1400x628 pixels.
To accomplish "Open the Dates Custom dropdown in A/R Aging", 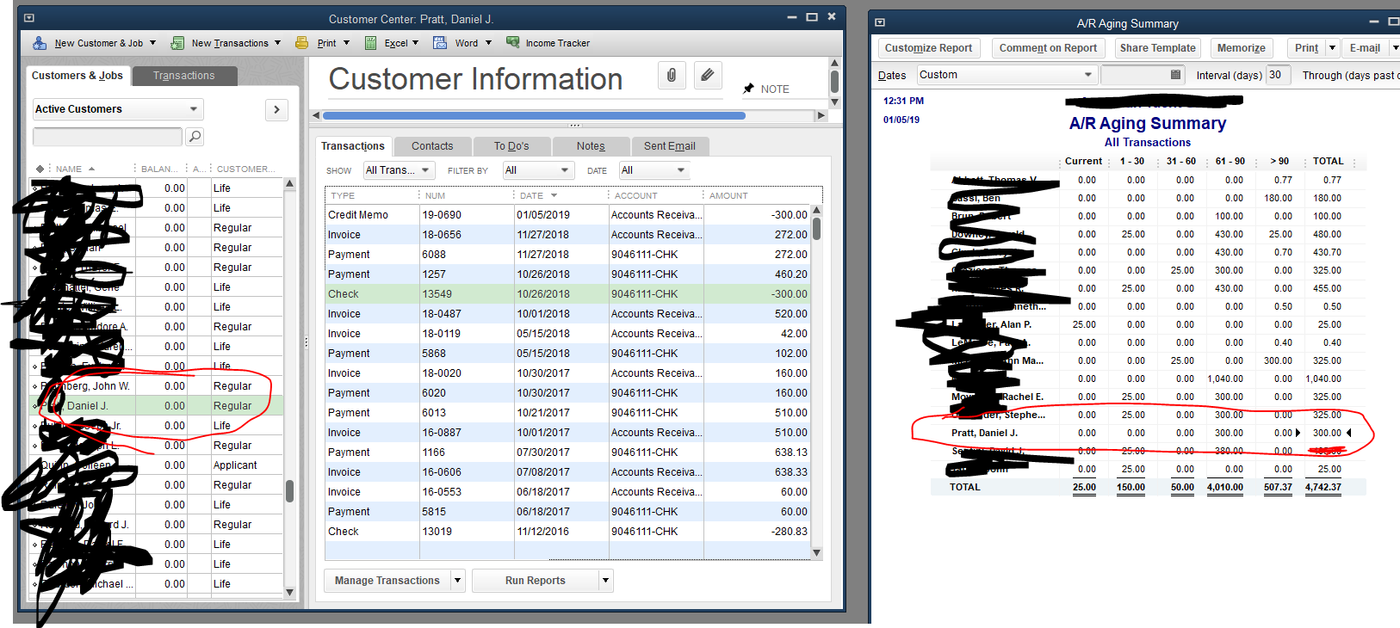I will (x=1007, y=75).
